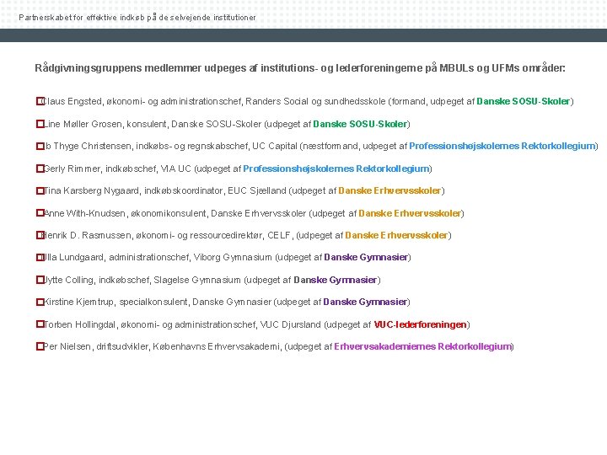Click the bullet box beside Line Møller Grosen
This screenshot has width=607, height=455.
tap(40, 124)
